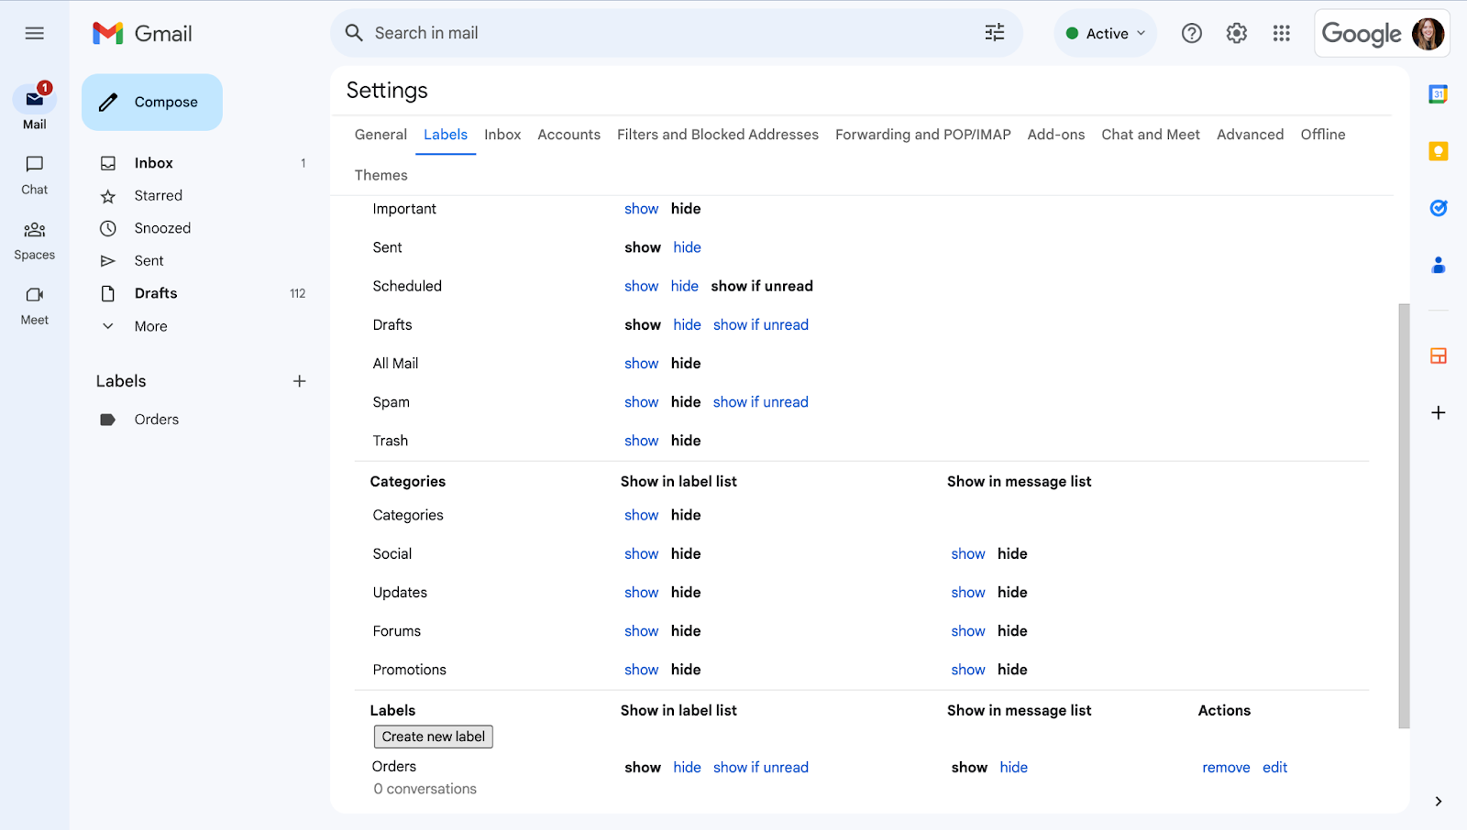Viewport: 1467px width, 830px height.
Task: Click the hamburger menu to collapse sidebar
Action: click(34, 32)
